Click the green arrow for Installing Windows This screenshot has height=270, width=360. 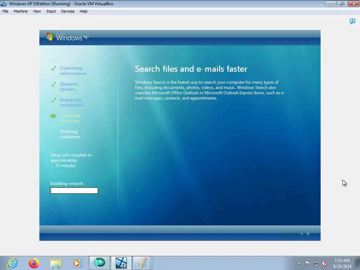53,116
